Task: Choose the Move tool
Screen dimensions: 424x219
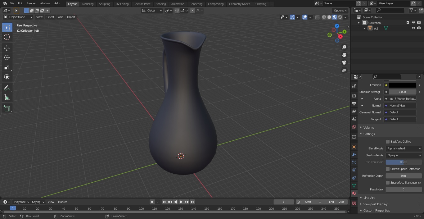Action: pos(7,48)
